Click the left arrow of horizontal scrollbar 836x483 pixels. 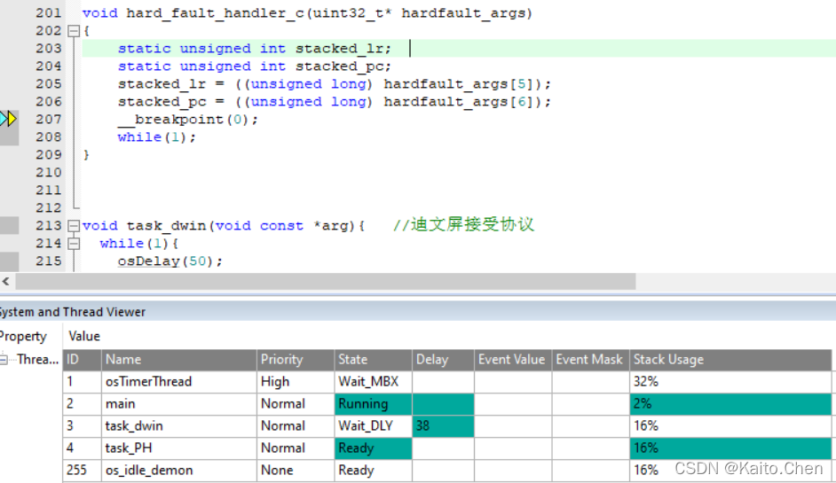[6, 281]
